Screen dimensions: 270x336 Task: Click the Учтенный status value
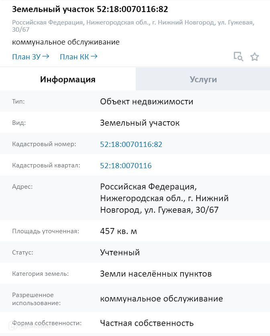pyautogui.click(x=120, y=253)
